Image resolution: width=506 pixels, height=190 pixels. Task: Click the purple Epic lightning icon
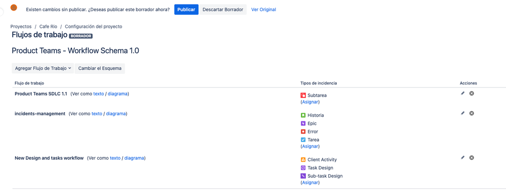[x=303, y=123]
